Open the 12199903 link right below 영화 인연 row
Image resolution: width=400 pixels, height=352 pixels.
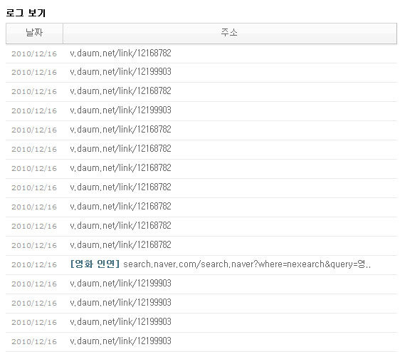[120, 284]
